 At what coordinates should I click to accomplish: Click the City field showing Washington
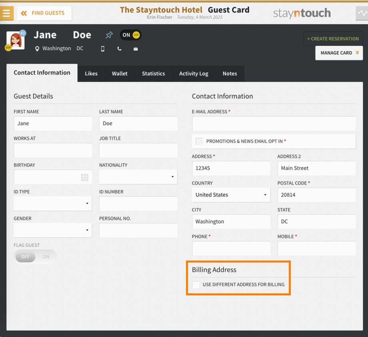click(x=231, y=222)
